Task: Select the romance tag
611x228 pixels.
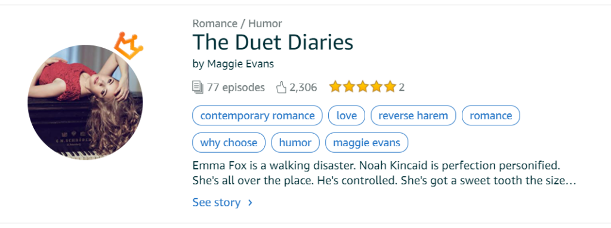Action: (490, 115)
